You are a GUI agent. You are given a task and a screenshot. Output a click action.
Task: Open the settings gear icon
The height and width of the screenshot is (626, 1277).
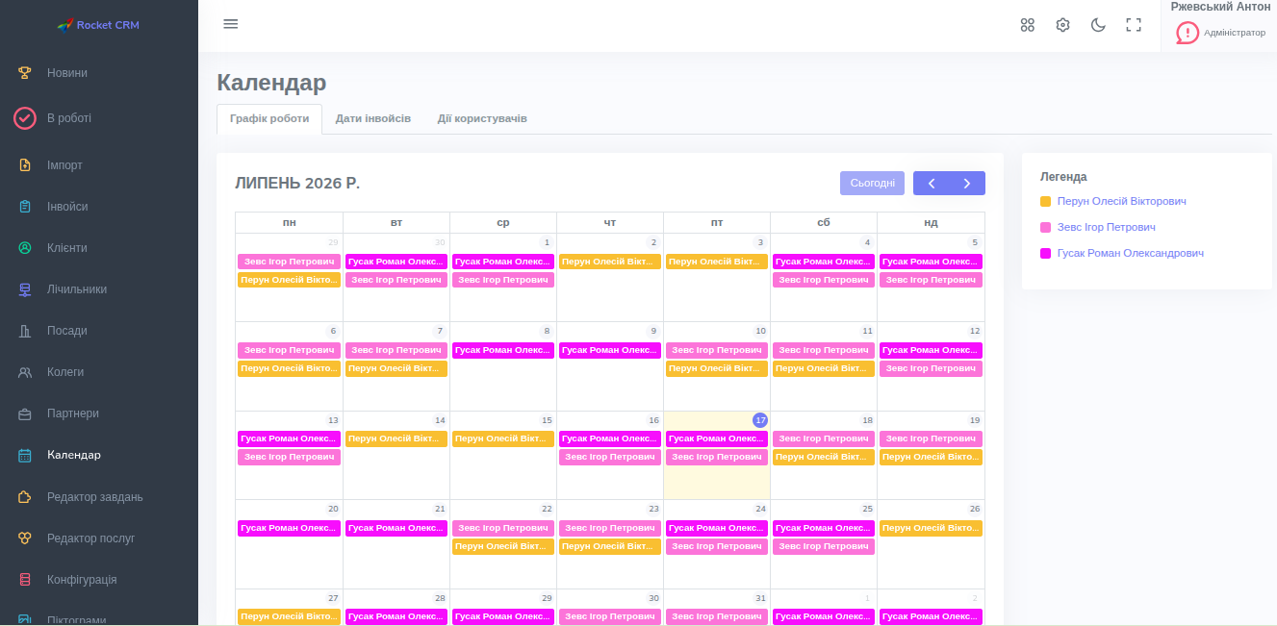[1063, 25]
